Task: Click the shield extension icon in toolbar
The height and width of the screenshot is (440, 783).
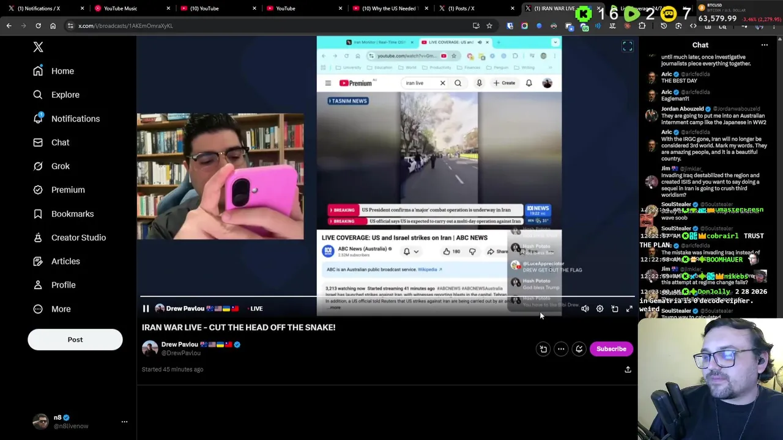Action: (x=510, y=26)
